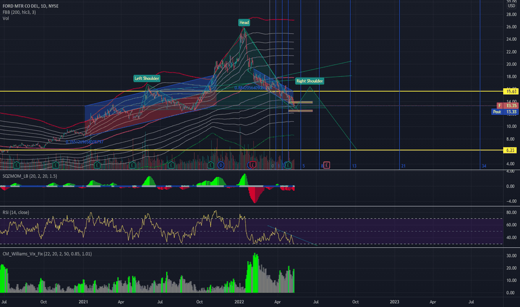
Task: Click the FORD MTR CO DEL symbol title
Action: tap(31, 6)
